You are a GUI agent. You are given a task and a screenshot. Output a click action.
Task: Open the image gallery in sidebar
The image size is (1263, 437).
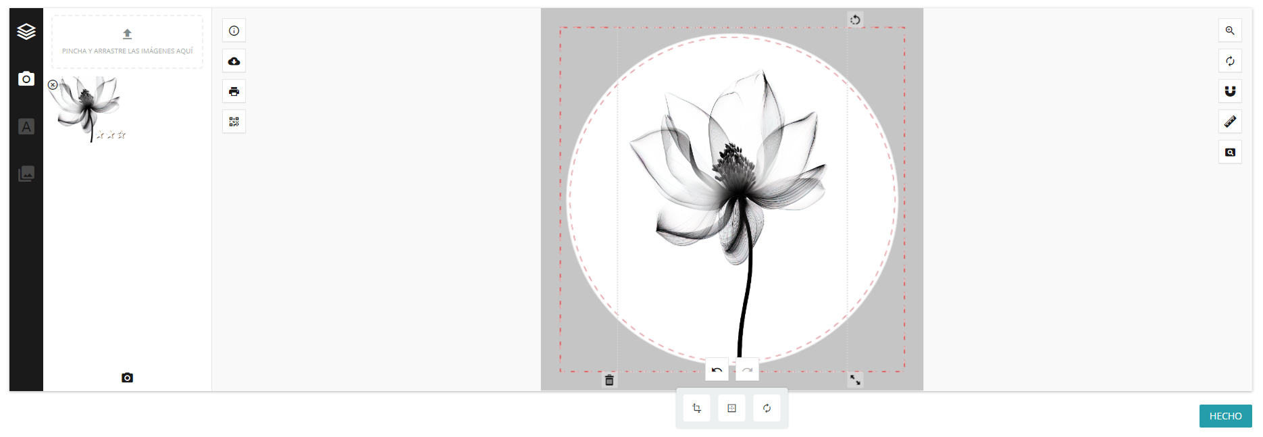coord(26,174)
